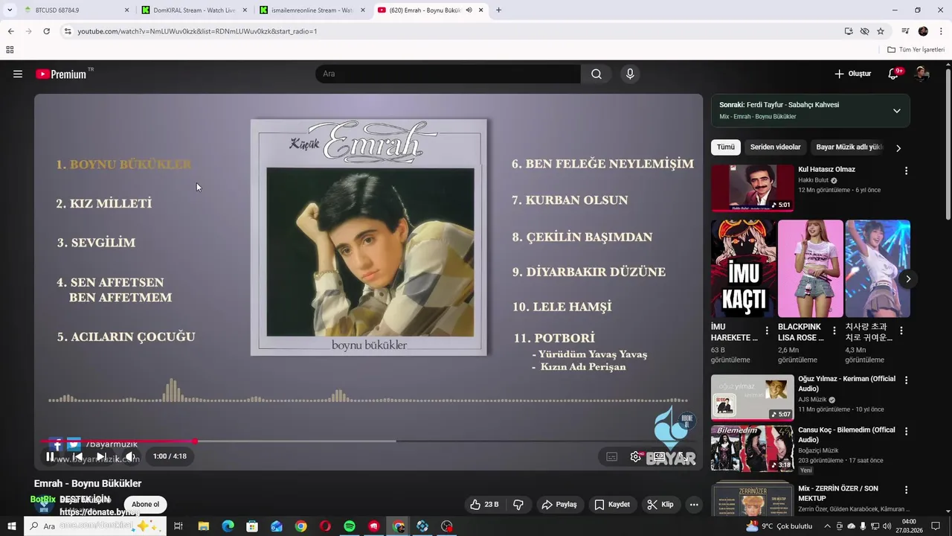Screen dimensions: 952x536
Task: Click the install app icon in address bar
Action: pos(849,31)
